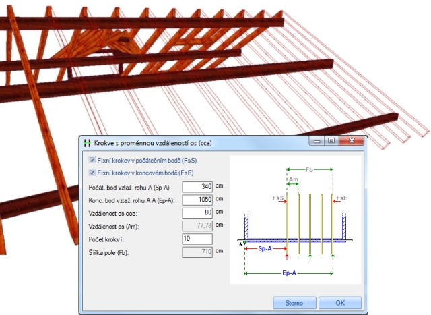The image size is (431, 315).
Task: Click the 'Šířka pole (Fb):' label
Action: (108, 252)
